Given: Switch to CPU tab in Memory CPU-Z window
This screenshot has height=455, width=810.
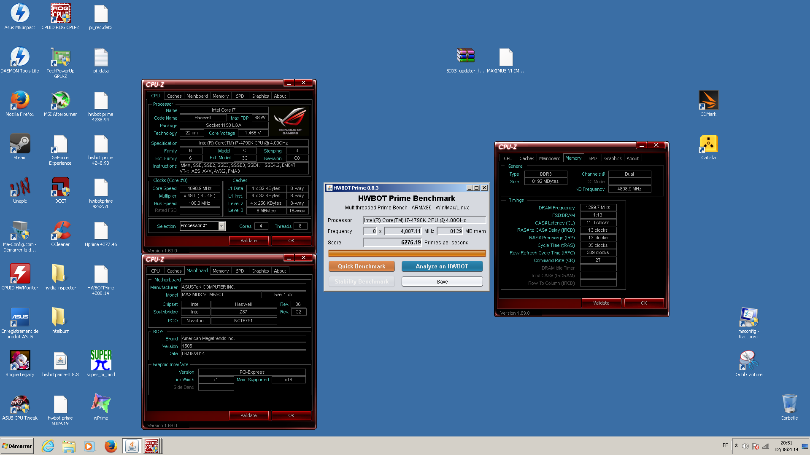Looking at the screenshot, I should [508, 158].
